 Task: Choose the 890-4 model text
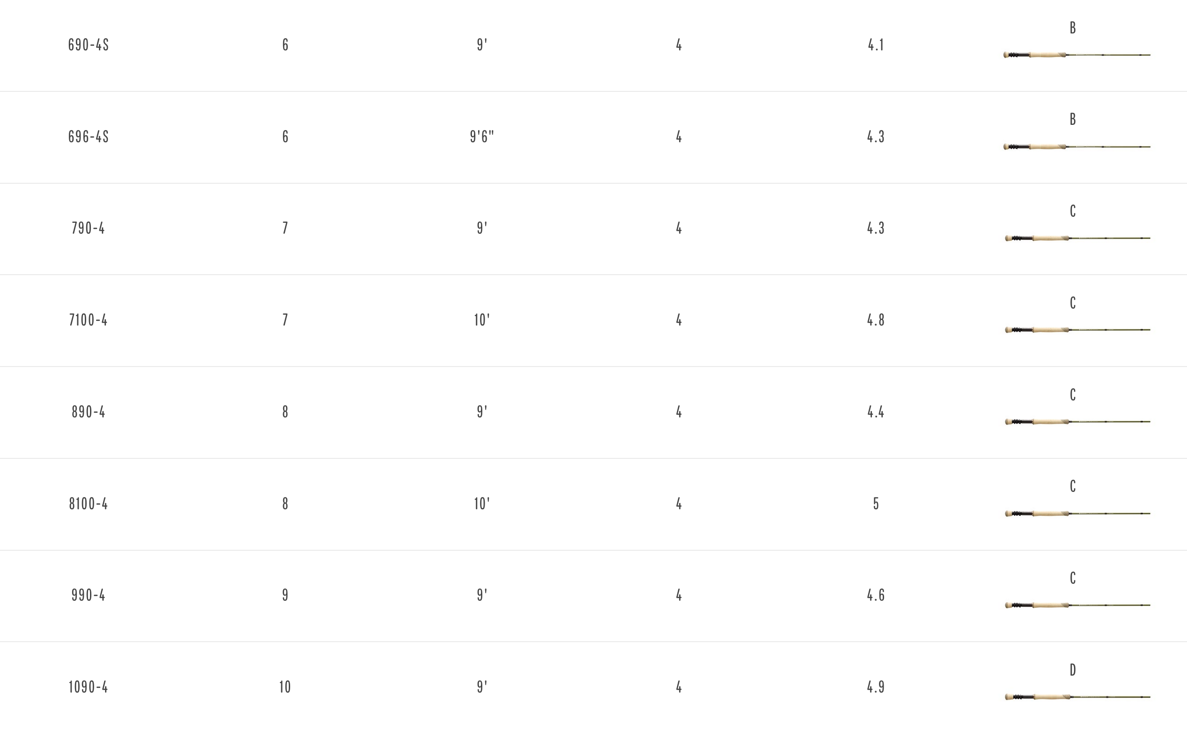[88, 412]
